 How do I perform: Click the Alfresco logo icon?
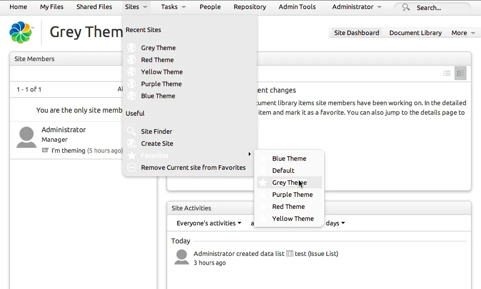21,33
